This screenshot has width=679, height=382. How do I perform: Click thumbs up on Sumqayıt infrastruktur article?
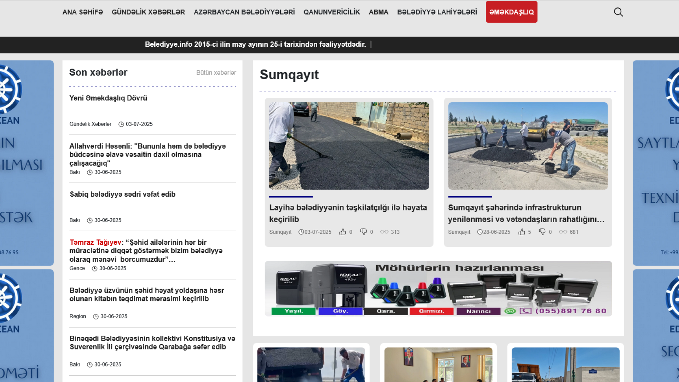[x=521, y=232]
